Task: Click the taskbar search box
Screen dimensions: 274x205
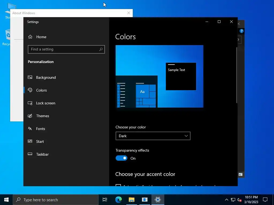Action: (56, 200)
